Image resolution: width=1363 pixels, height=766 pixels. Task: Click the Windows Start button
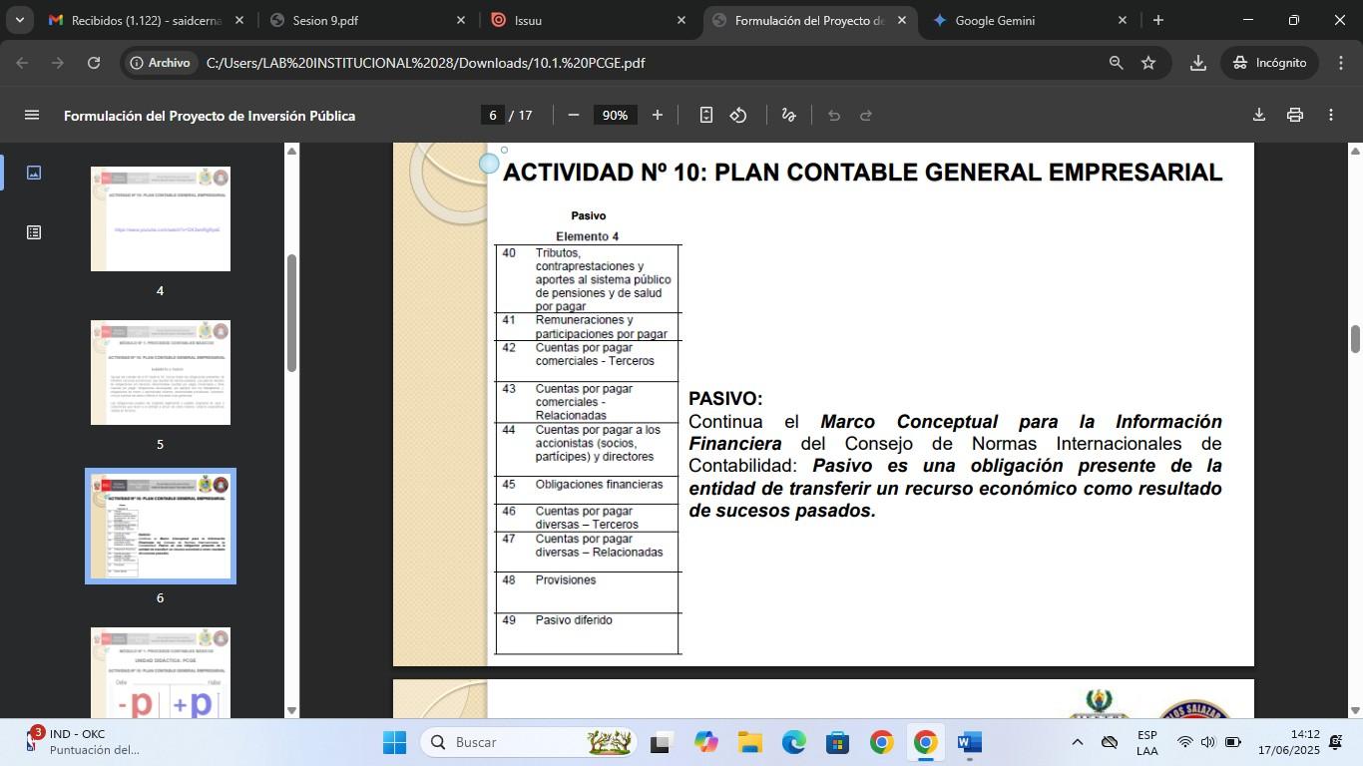click(x=394, y=742)
